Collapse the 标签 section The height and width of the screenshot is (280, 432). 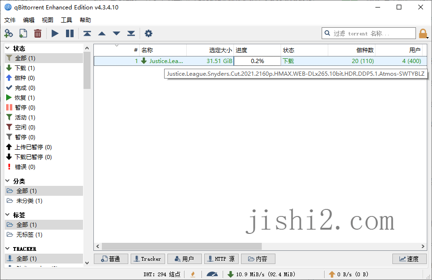coord(8,215)
